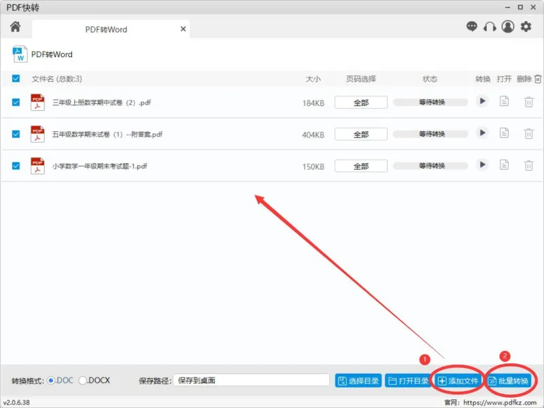Image resolution: width=544 pixels, height=408 pixels.
Task: Click the 批量转换 button
Action: (508, 381)
